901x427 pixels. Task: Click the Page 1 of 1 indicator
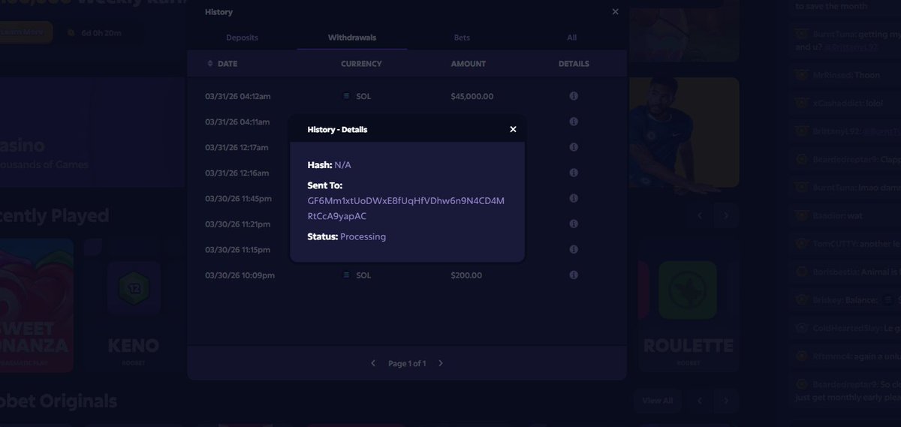(x=407, y=363)
